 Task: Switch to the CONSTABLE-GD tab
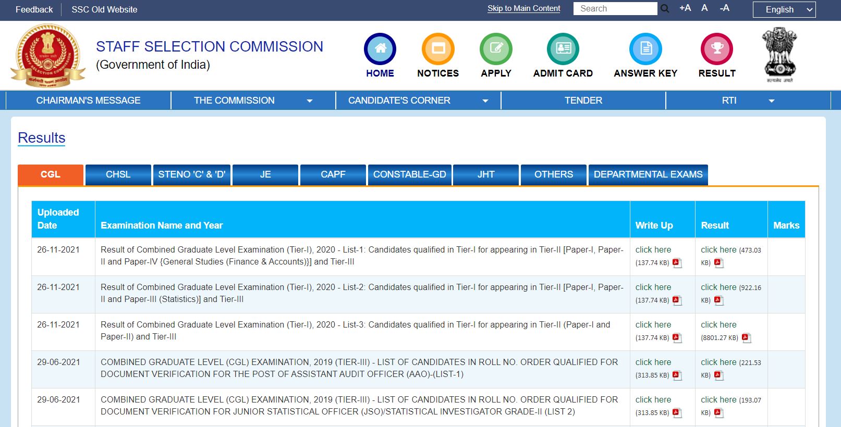pos(410,174)
